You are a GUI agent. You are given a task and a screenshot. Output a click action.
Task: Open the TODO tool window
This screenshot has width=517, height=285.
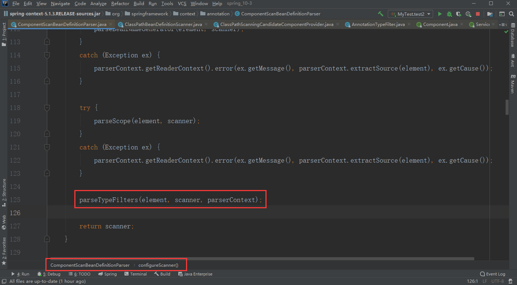point(79,274)
